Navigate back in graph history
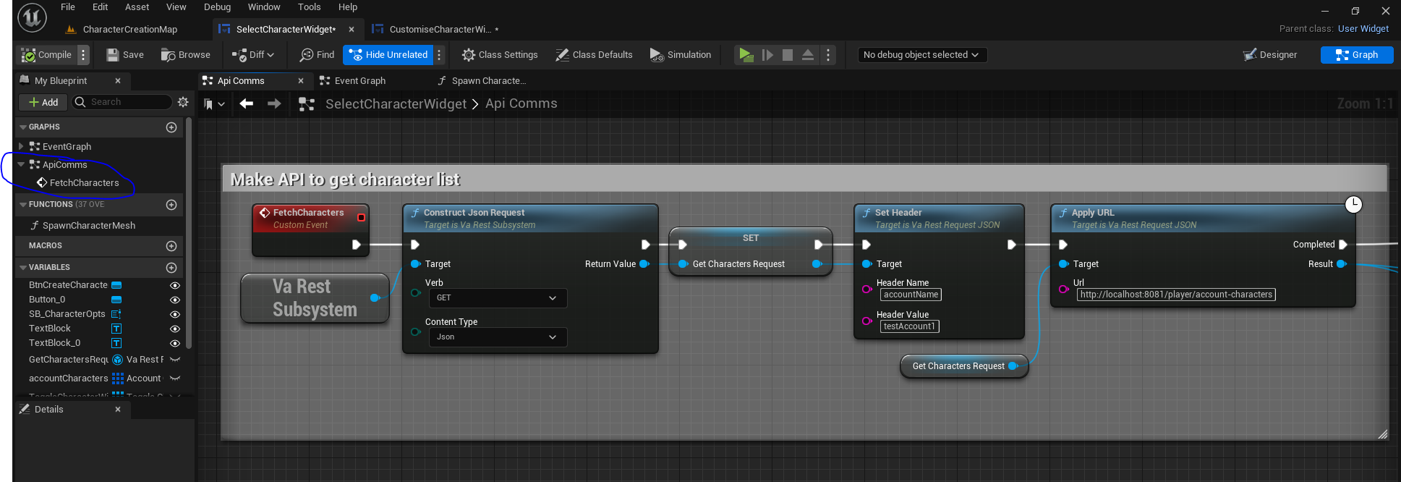 pos(247,104)
